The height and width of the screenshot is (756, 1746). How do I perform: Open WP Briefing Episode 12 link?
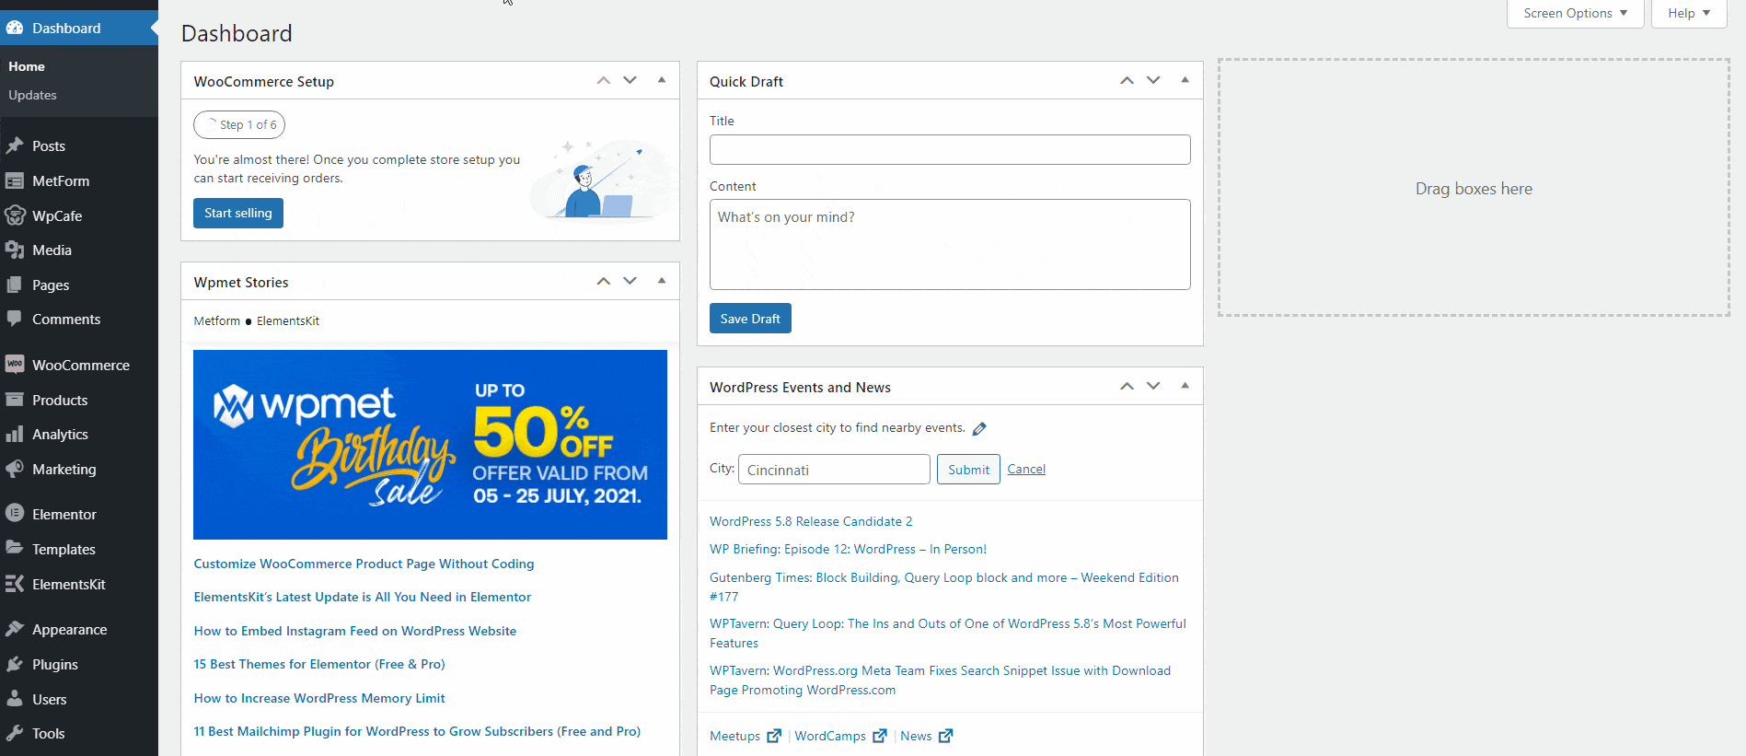848,549
